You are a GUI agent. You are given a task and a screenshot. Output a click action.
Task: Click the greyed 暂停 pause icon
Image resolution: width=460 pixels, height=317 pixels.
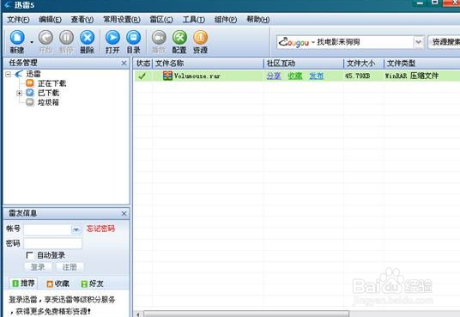pos(67,38)
